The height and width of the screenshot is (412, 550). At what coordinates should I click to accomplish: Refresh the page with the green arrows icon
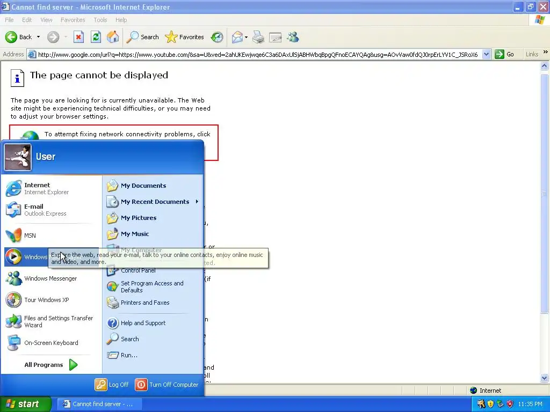(96, 37)
